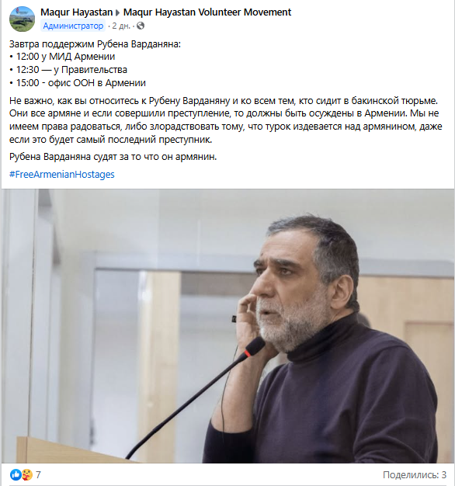Click the main paragraph about бакинской тюрьме
Viewport: 455px width, 486px height.
226,120
